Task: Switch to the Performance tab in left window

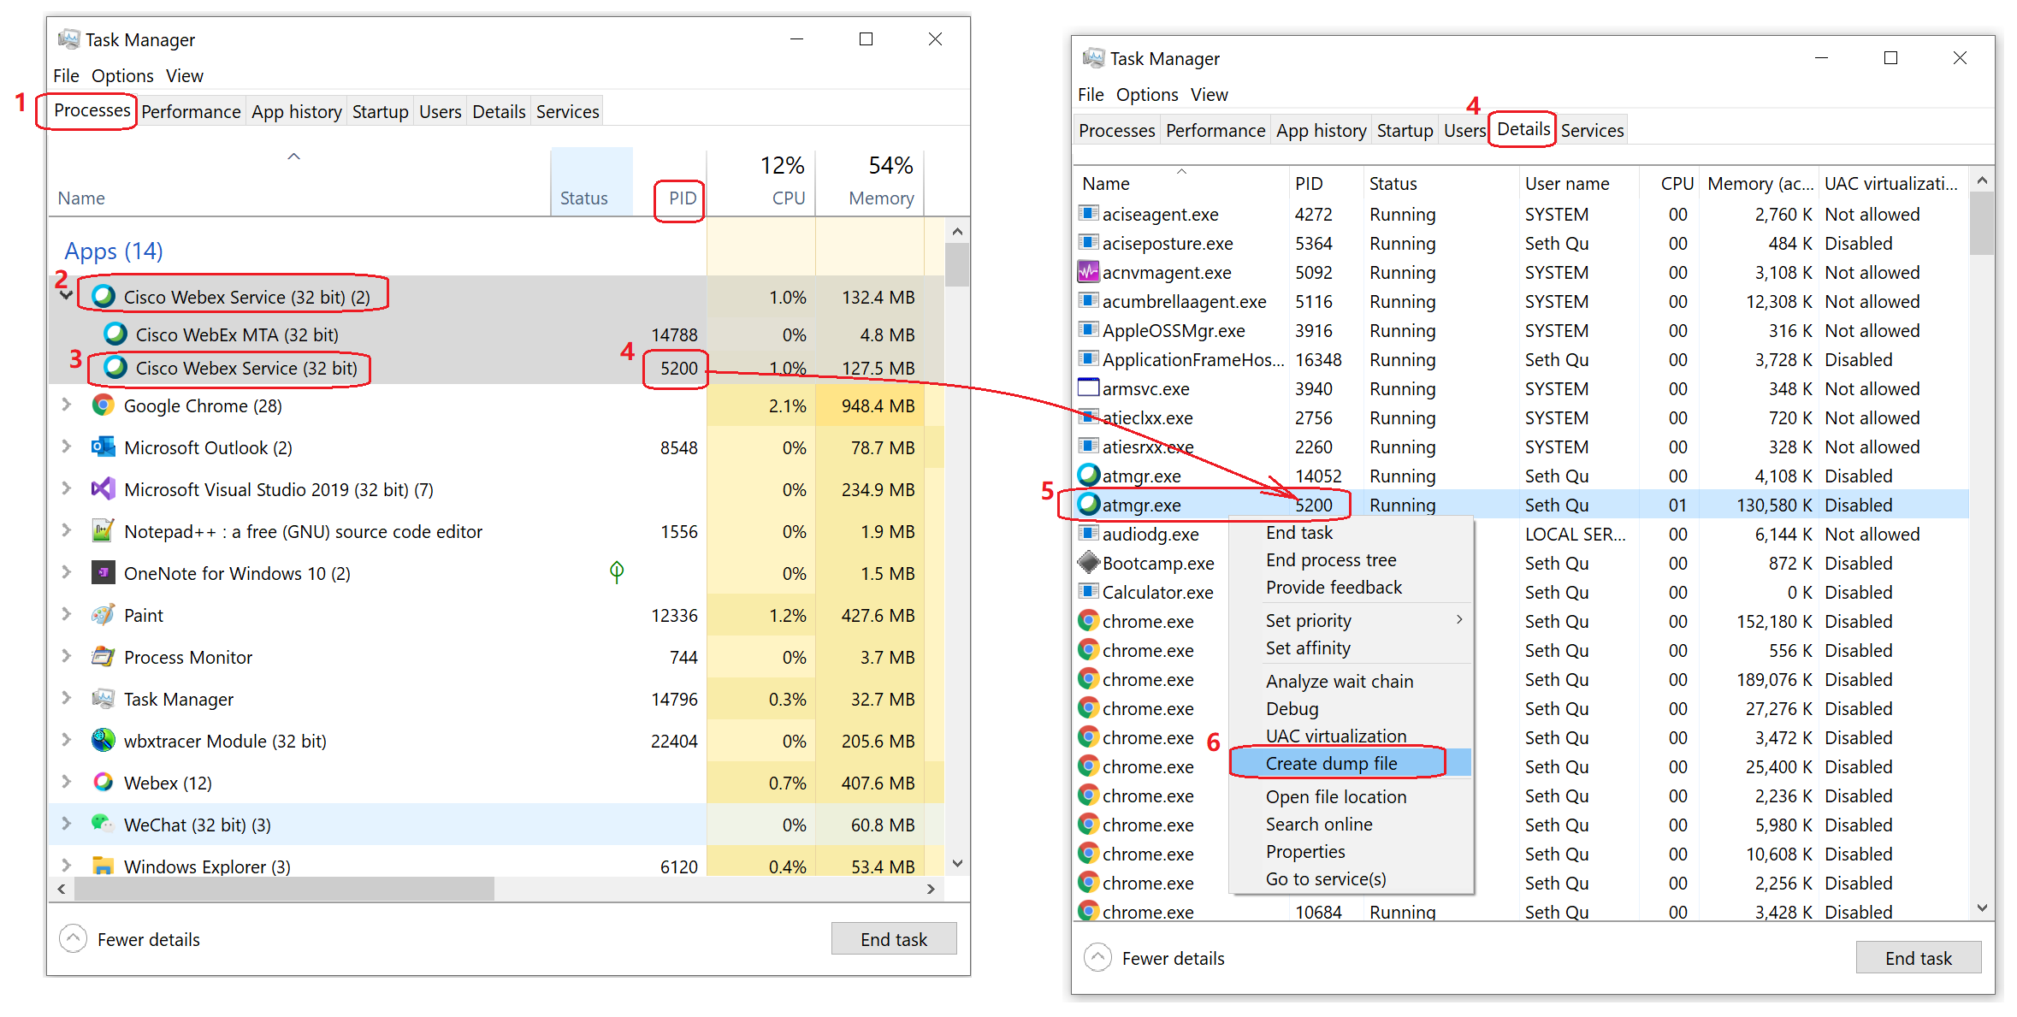Action: tap(191, 112)
